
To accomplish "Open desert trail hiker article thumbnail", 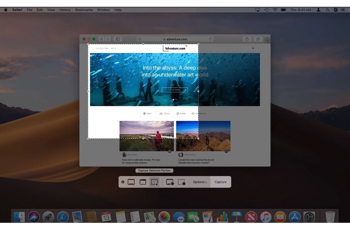I will click(x=203, y=136).
